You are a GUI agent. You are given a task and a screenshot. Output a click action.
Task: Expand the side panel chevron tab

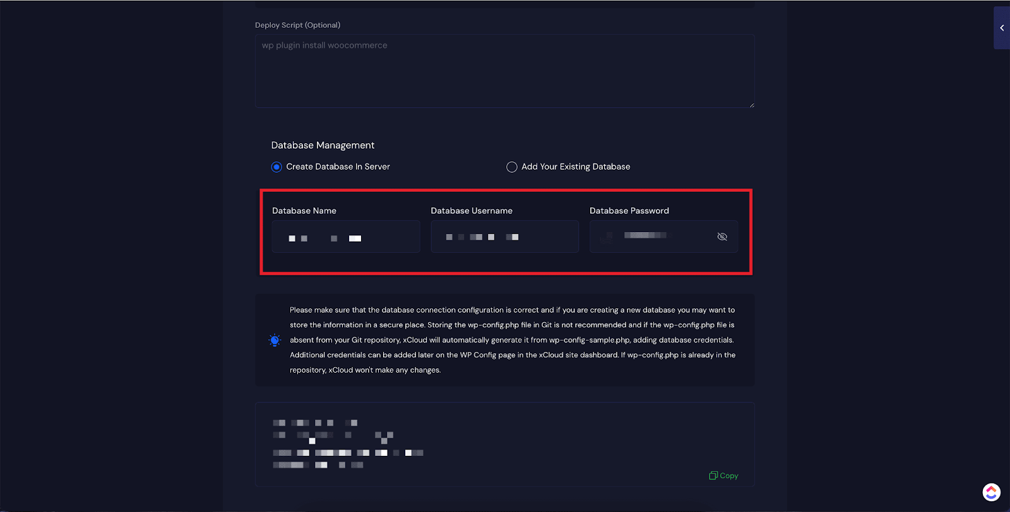click(x=1002, y=28)
